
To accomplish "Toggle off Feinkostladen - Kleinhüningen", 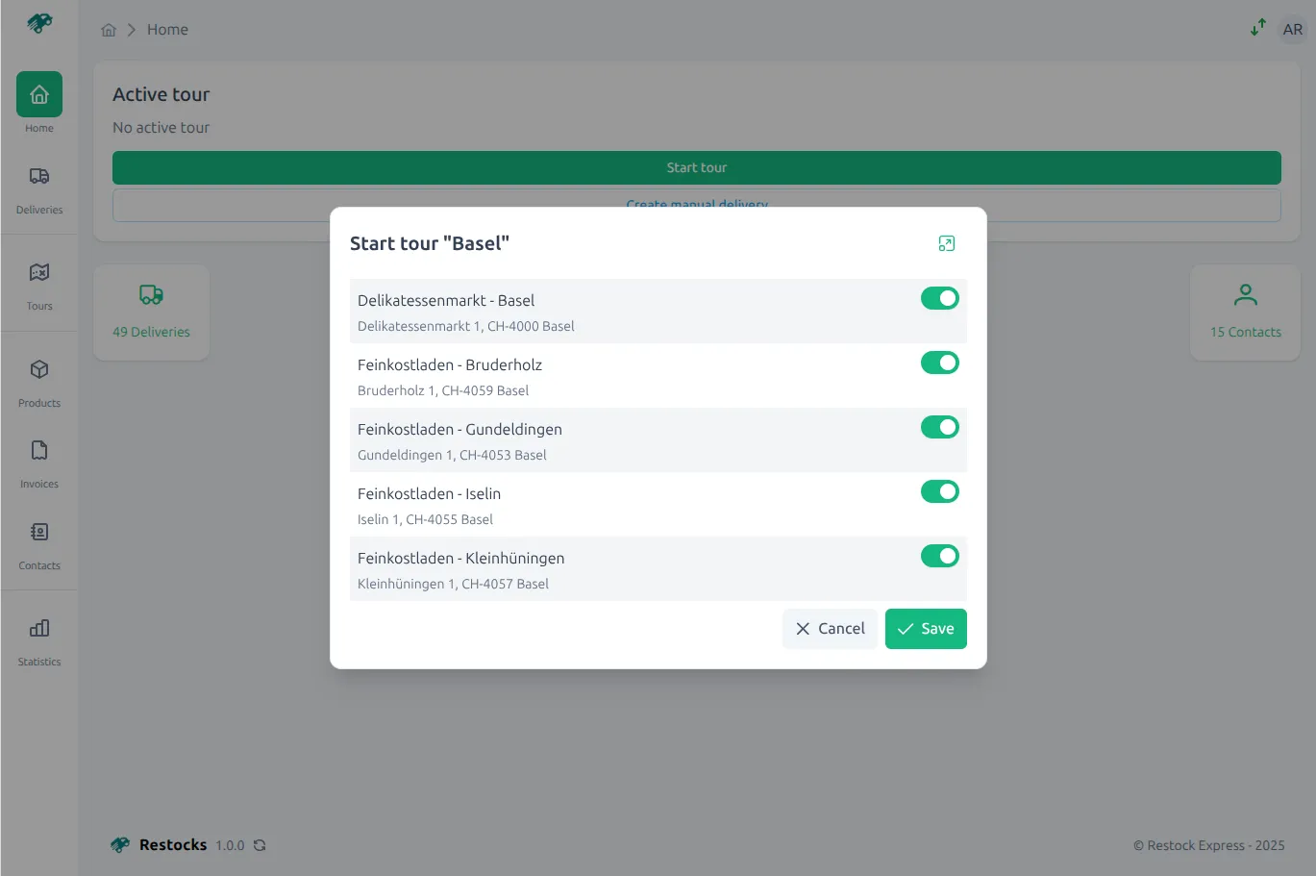I will [x=939, y=556].
